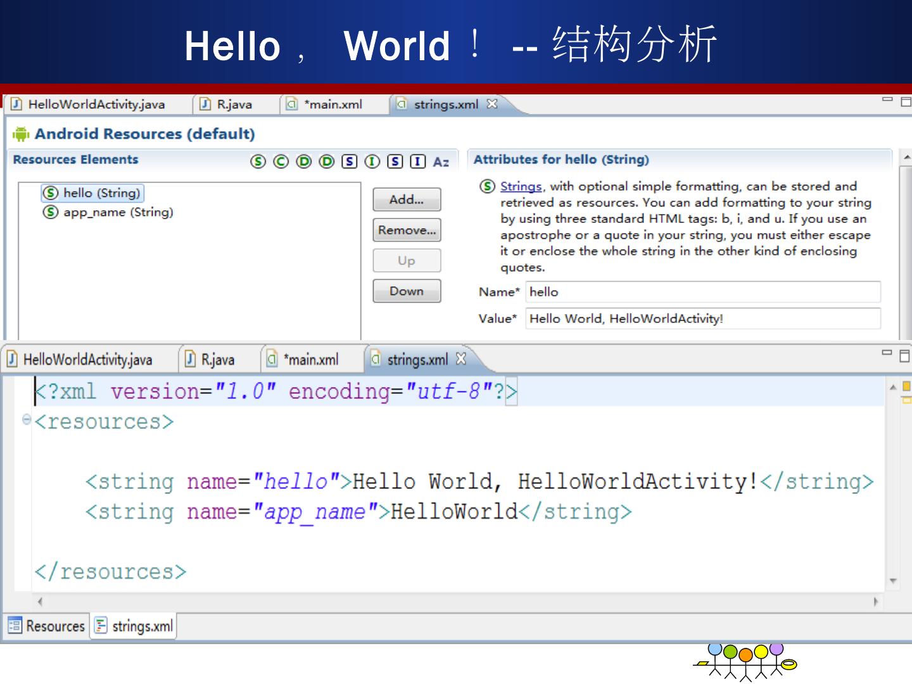Switch to the Resources bottom tab

coord(47,626)
